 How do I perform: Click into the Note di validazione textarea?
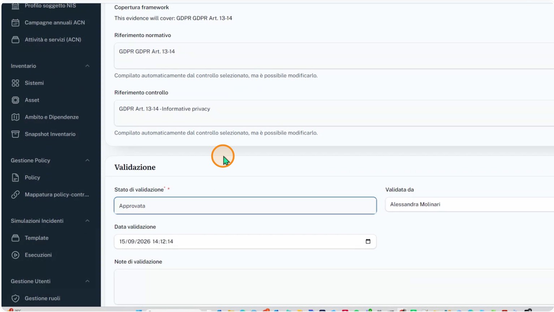point(334,287)
